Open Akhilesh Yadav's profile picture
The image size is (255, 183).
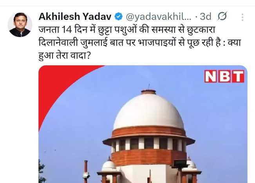pos(20,25)
